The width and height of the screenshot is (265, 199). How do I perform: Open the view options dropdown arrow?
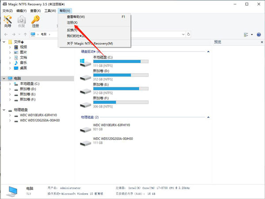(x=252, y=34)
